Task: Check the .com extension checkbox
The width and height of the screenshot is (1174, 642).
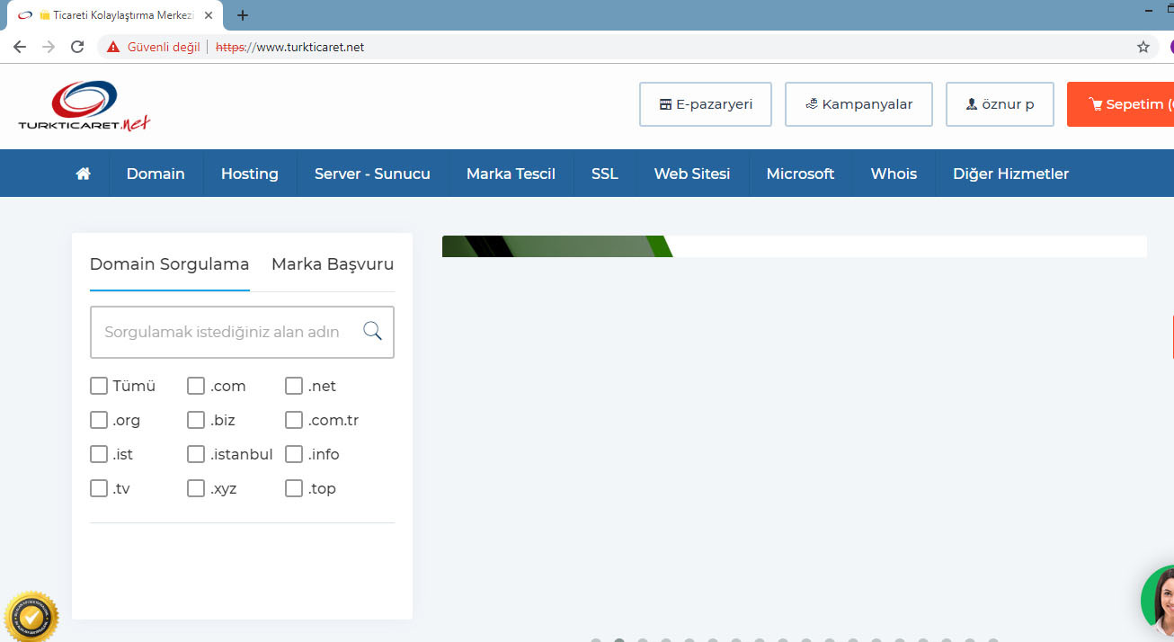Action: pos(196,386)
